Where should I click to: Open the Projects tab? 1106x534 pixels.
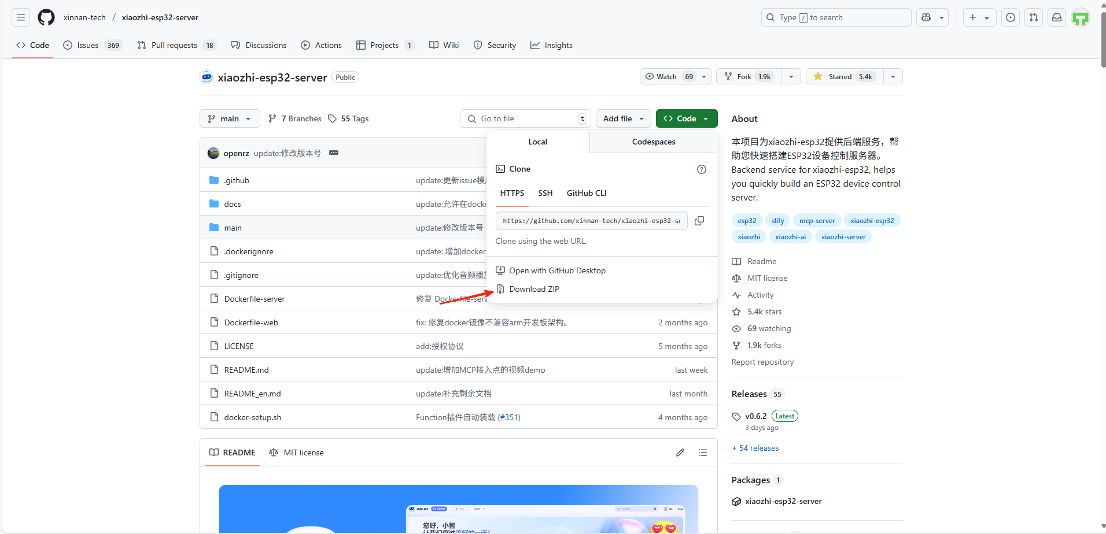(385, 45)
